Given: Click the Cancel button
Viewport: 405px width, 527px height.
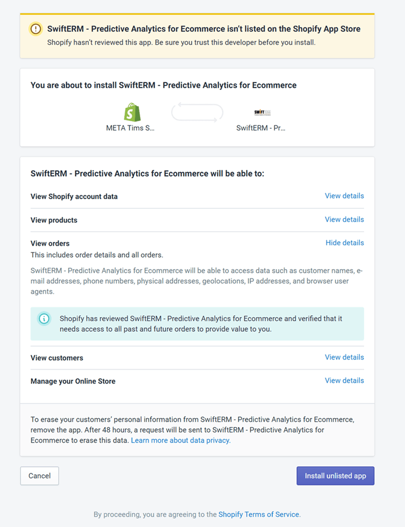Looking at the screenshot, I should (x=39, y=476).
